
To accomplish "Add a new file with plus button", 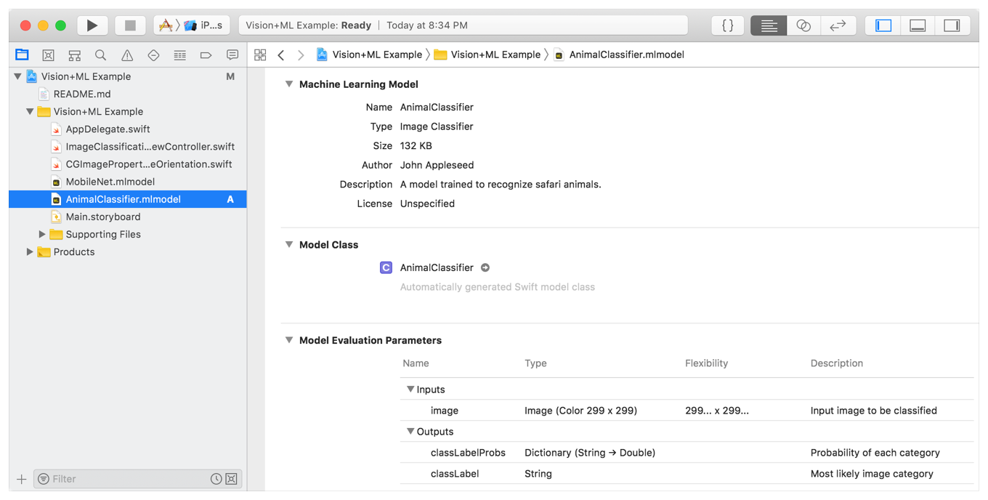I will click(x=22, y=479).
